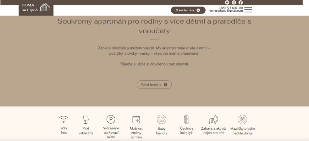
Task: Click the Baby friendly face icon
Action: click(x=161, y=120)
